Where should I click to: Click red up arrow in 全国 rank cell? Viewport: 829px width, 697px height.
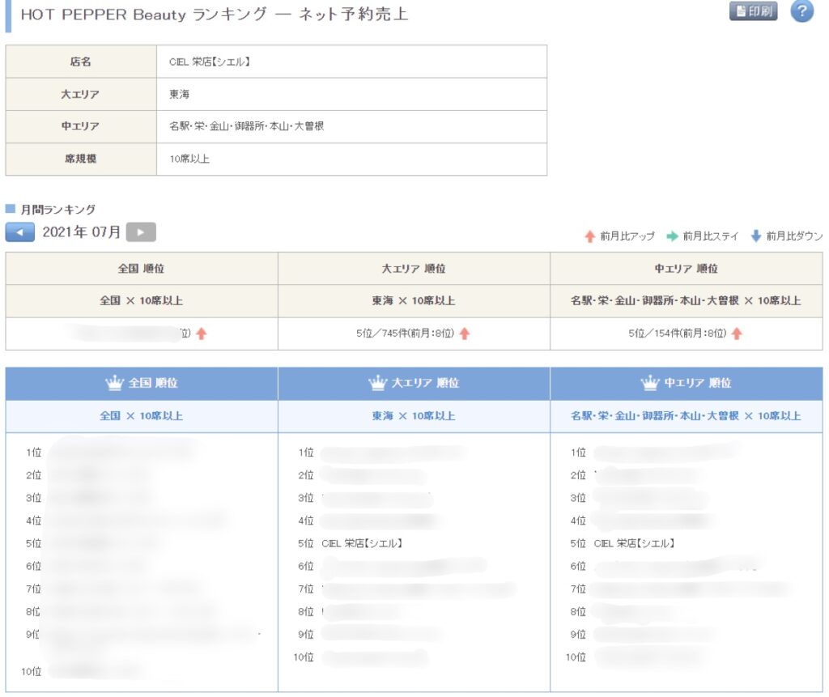(202, 334)
